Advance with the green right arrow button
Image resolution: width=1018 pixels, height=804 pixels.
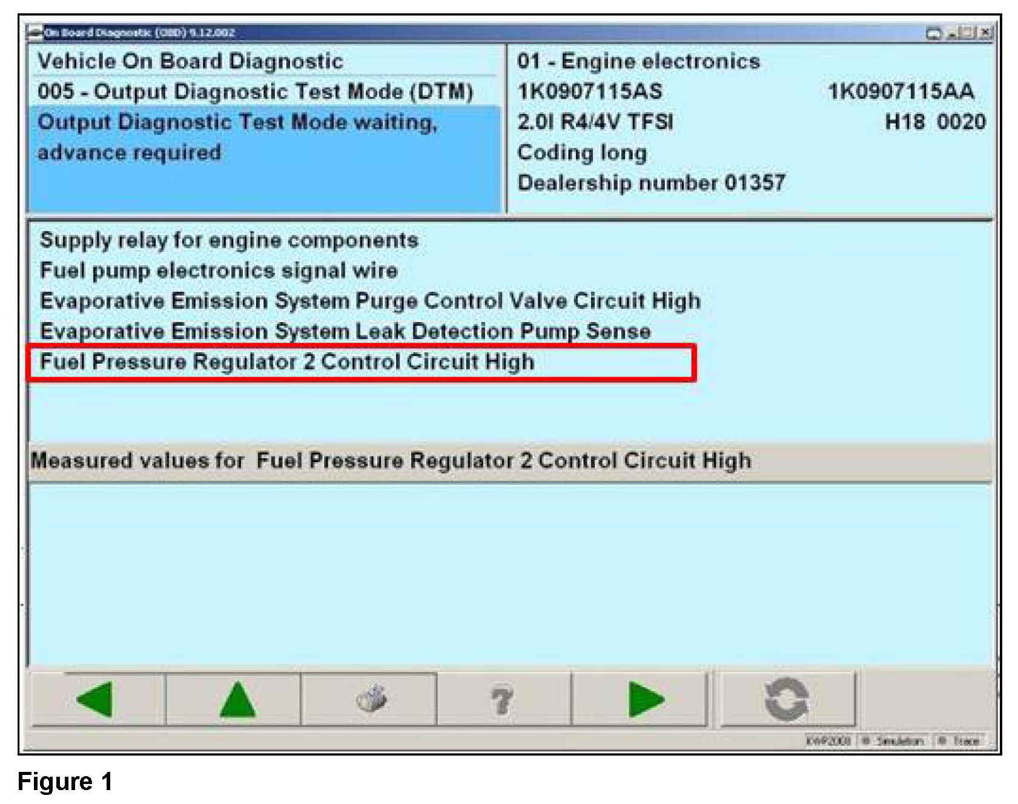coord(645,699)
